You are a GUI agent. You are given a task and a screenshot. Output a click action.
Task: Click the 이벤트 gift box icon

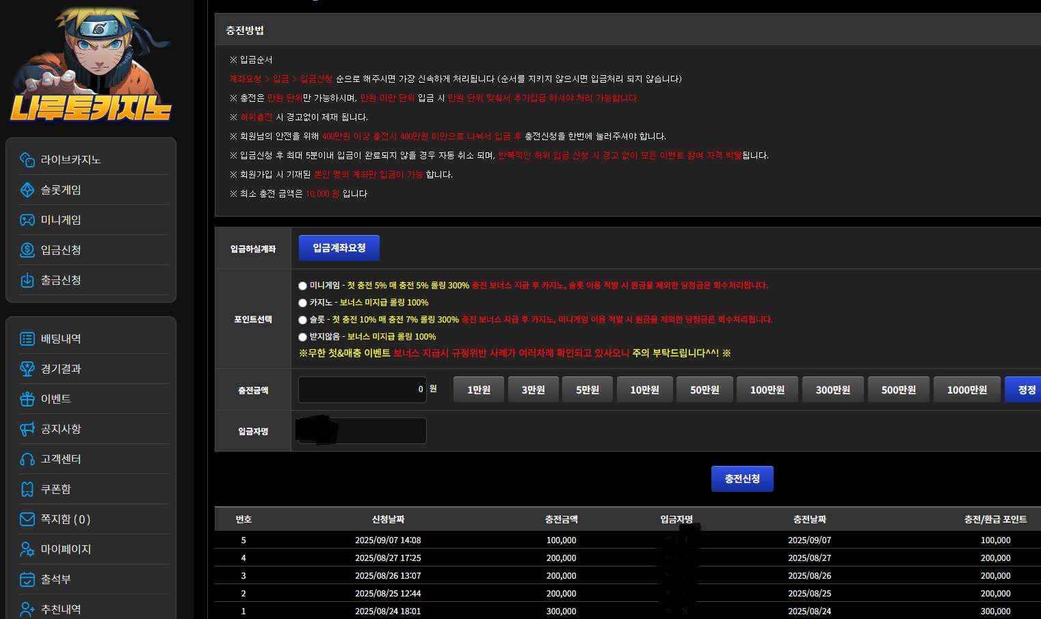[27, 399]
